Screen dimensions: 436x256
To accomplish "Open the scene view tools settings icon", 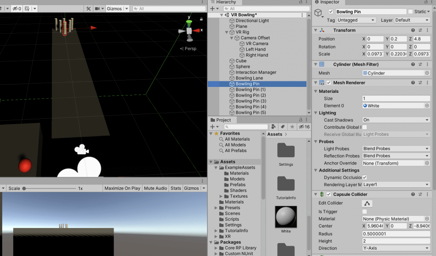I will tap(89, 9).
